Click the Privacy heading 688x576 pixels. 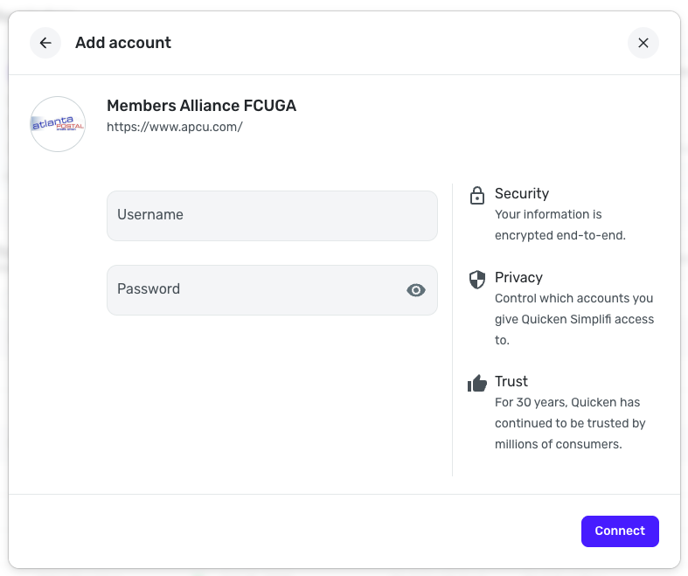tap(518, 278)
